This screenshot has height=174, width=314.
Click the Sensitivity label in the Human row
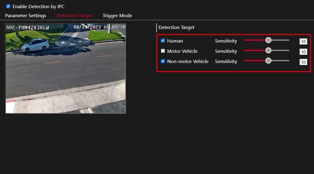pos(226,41)
